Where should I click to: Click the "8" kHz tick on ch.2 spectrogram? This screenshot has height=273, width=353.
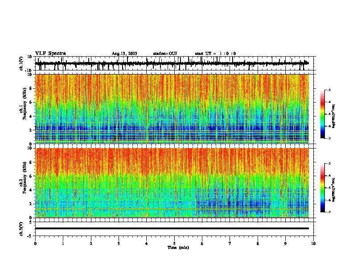coord(31,162)
